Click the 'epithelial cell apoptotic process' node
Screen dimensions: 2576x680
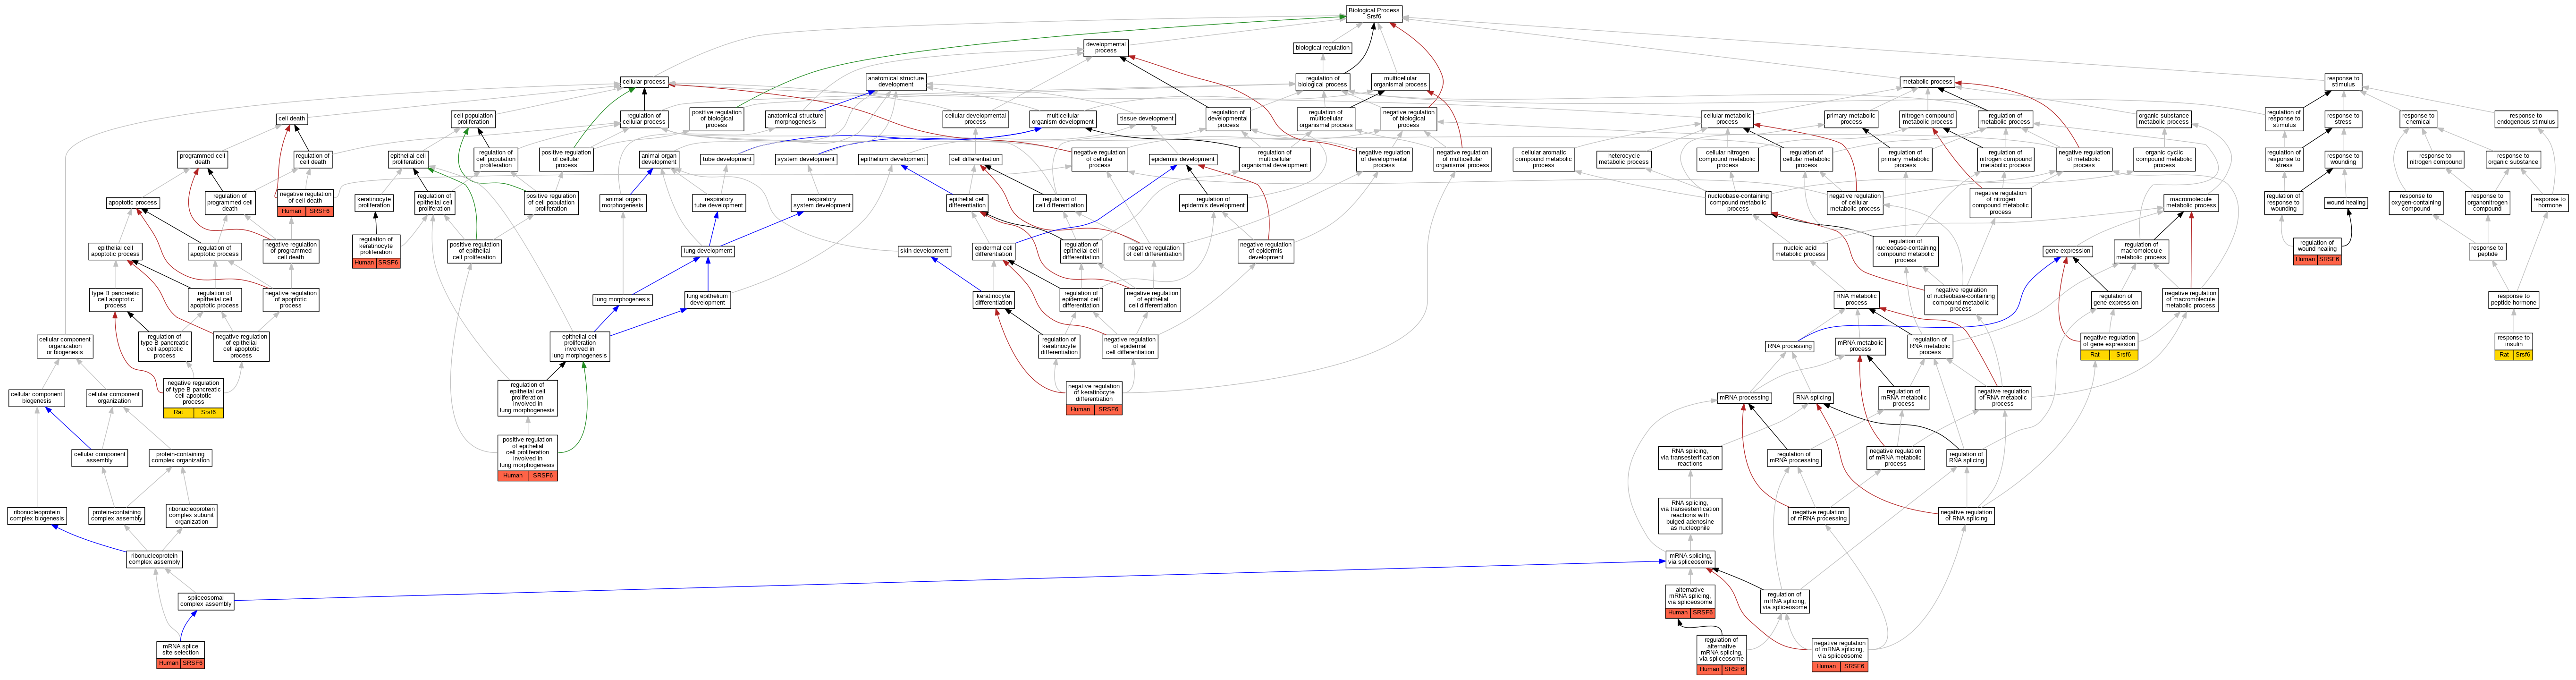[115, 251]
